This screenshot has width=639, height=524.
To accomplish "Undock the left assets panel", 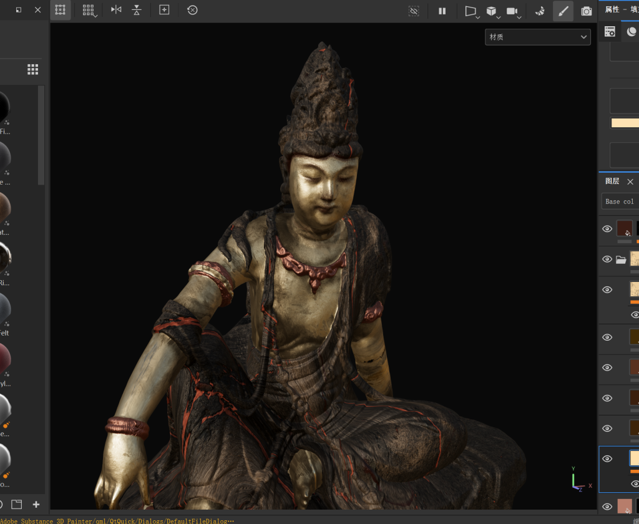I will coord(19,10).
